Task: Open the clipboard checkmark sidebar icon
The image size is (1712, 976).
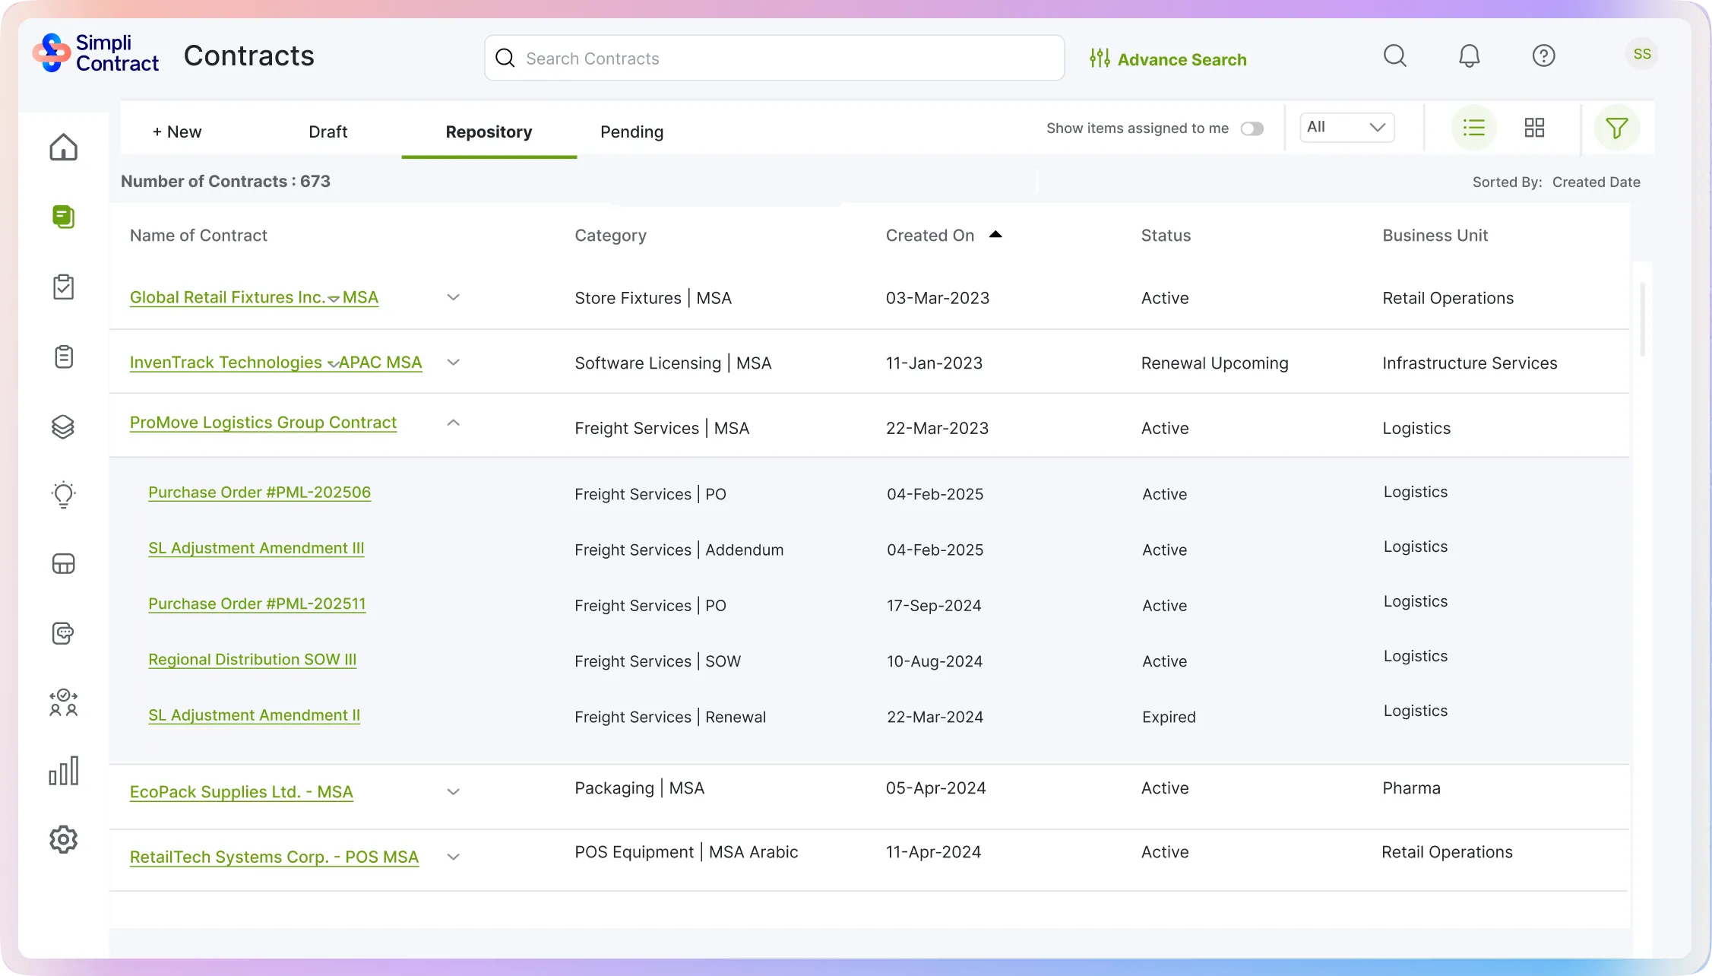Action: [x=64, y=287]
